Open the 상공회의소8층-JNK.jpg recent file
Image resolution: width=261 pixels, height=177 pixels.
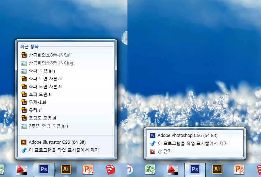[x=51, y=63]
